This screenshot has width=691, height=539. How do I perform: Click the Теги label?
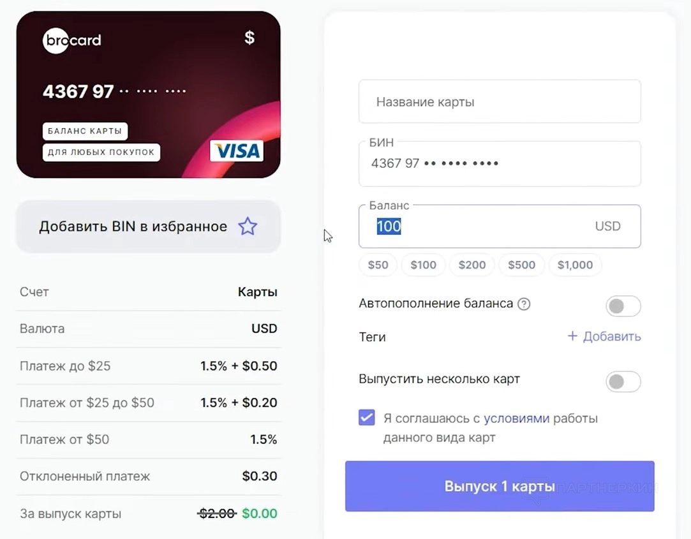click(x=373, y=337)
